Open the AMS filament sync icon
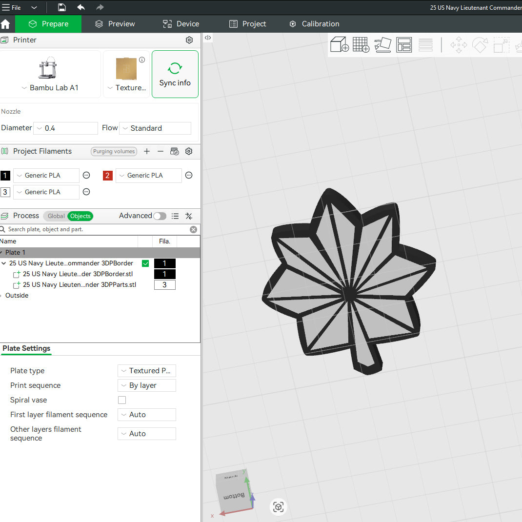The image size is (522, 522). click(175, 151)
